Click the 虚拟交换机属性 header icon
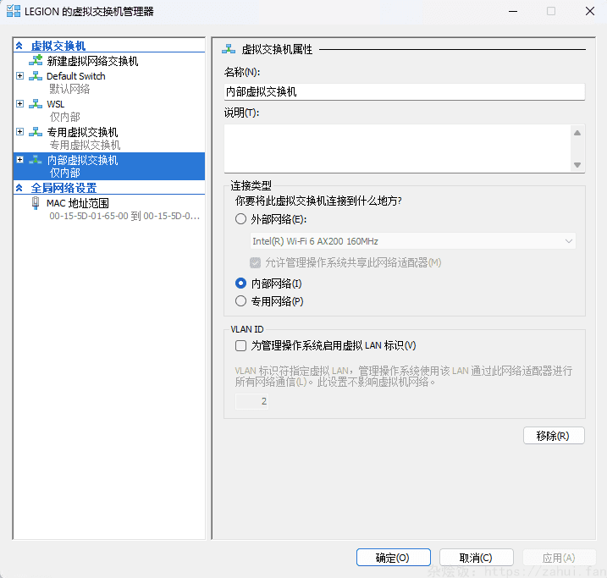The image size is (607, 578). pos(229,50)
